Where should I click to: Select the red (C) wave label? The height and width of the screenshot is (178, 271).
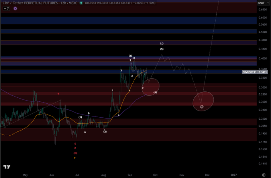point(75,153)
